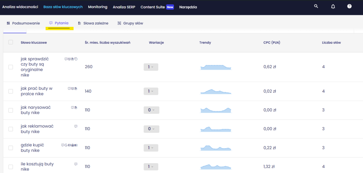Expand variations dropdown for gdzie kupić buty nike
The width and height of the screenshot is (363, 173).
151,148
